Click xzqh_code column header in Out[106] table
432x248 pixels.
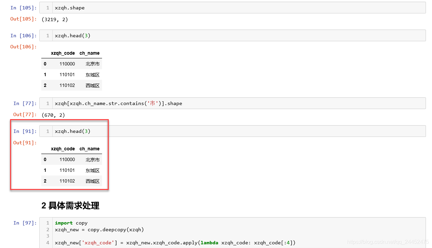63,53
